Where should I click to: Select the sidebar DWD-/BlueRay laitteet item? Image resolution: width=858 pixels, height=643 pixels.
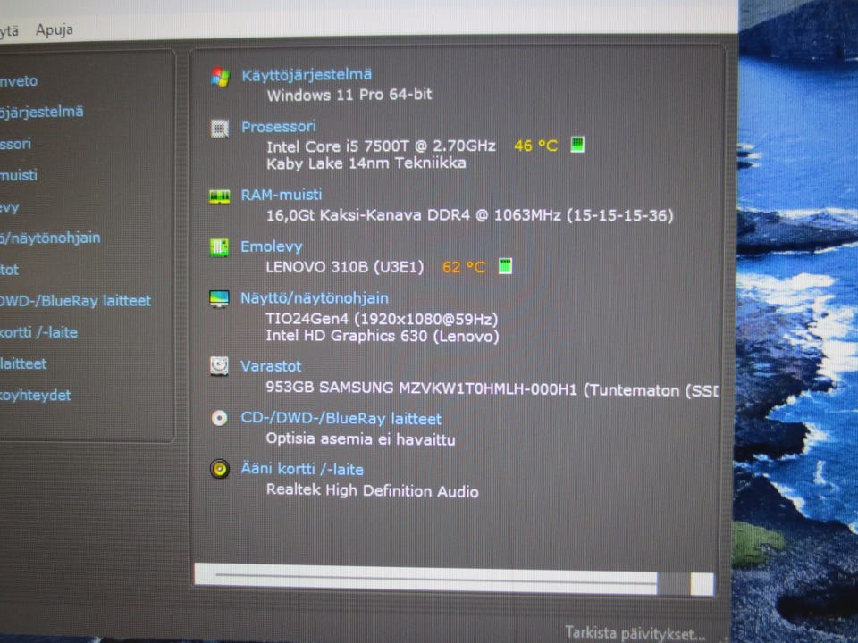tap(75, 301)
